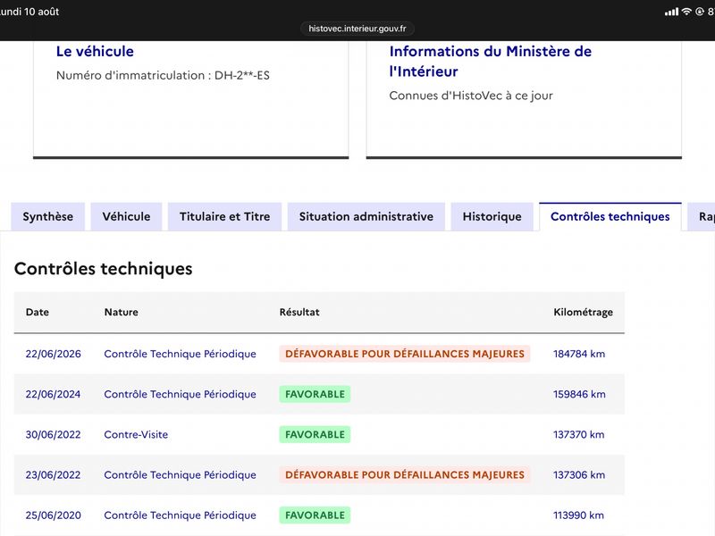Image resolution: width=715 pixels, height=536 pixels.
Task: Click the date 22/06/2026
Action: (x=54, y=354)
